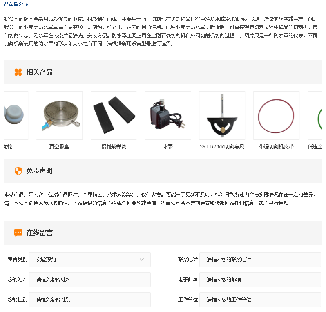This screenshot has width=326, height=312.
Task: Click the orange clover icon beside 相关产品
Action: pyautogui.click(x=18, y=72)
